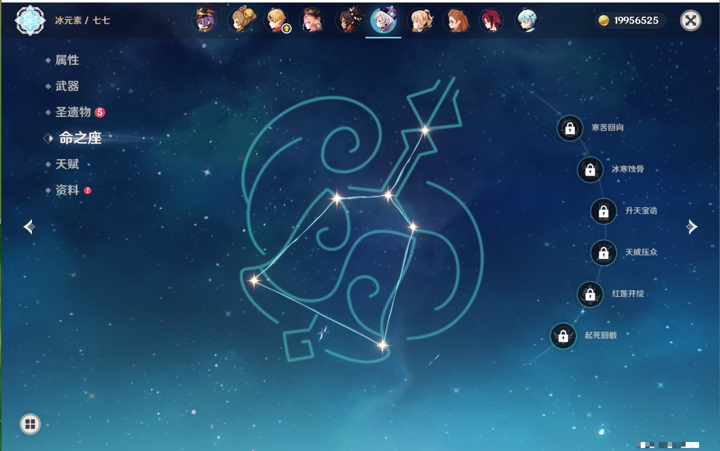Click the Mora coin icon
The image size is (720, 451).
[603, 20]
